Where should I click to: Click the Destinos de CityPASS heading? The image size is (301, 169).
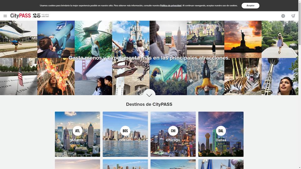[149, 104]
